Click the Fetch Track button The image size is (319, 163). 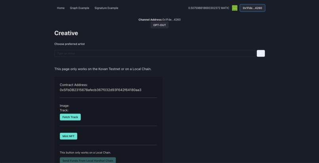[70, 117]
